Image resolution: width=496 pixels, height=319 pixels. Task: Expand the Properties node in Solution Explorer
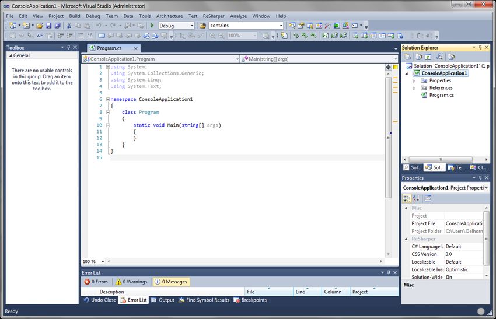(414, 81)
